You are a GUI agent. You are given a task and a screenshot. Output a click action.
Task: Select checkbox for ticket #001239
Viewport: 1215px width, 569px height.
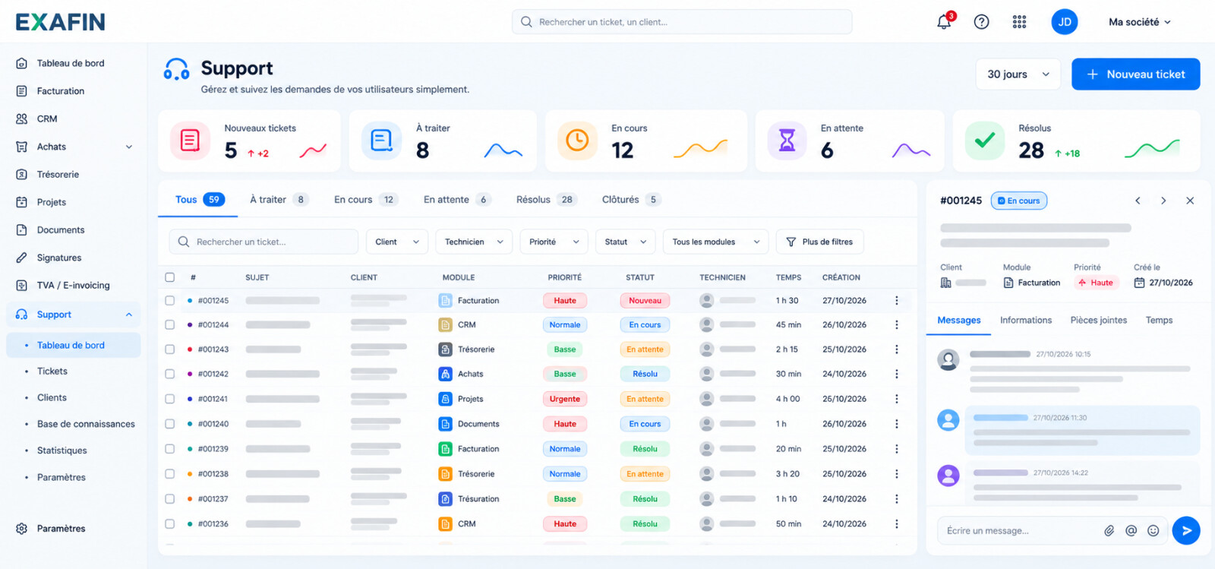point(170,449)
